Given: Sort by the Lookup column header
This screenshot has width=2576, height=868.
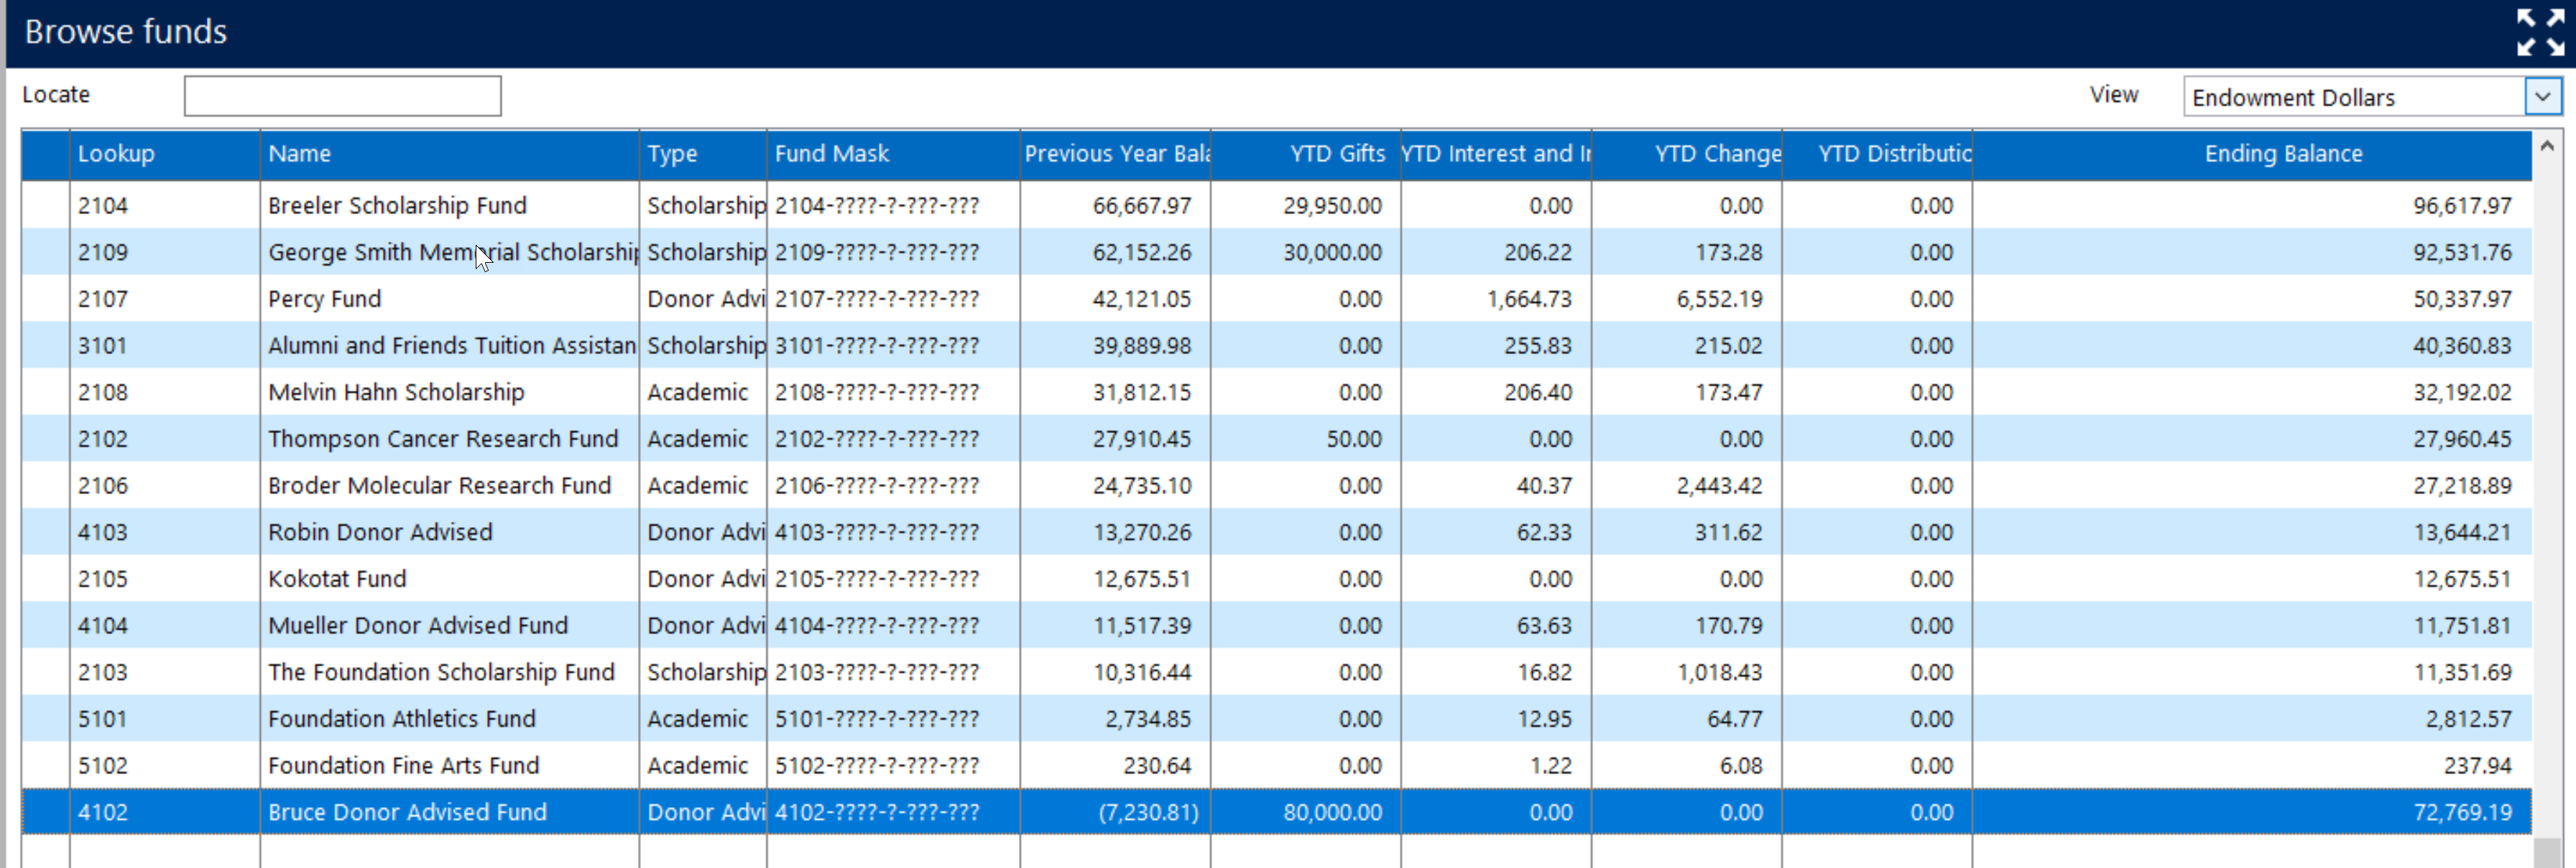Looking at the screenshot, I should click(x=116, y=154).
